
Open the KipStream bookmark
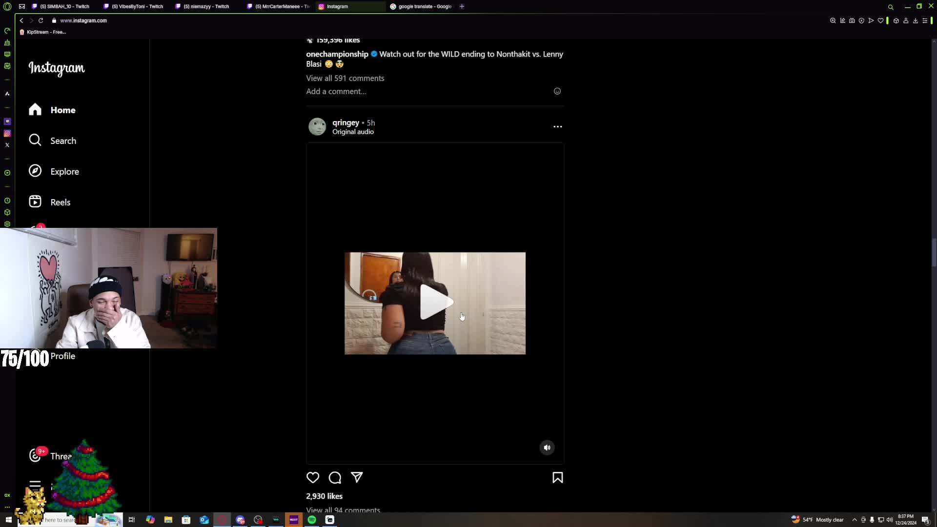43,32
